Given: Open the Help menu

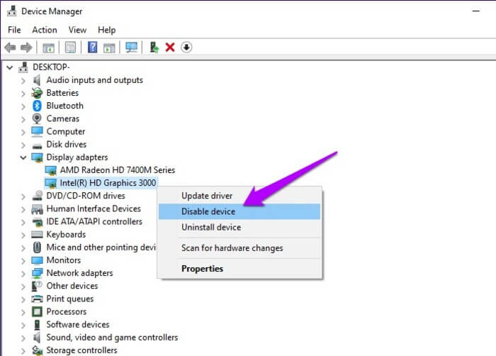Looking at the screenshot, I should (x=106, y=30).
